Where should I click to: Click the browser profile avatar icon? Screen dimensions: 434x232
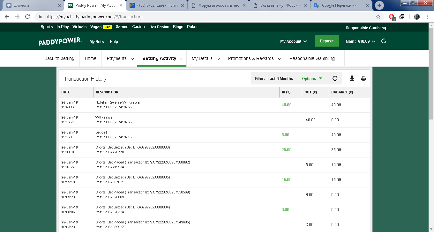pos(417,17)
